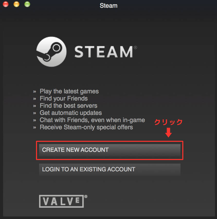Viewport: 217px width, 219px height.
Task: Select "Find the best servers" line
Action: click(68, 106)
